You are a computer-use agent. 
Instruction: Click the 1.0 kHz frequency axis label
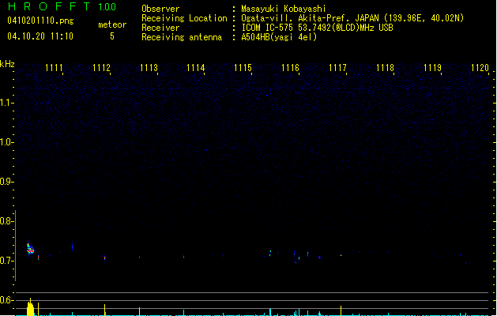pos(6,142)
